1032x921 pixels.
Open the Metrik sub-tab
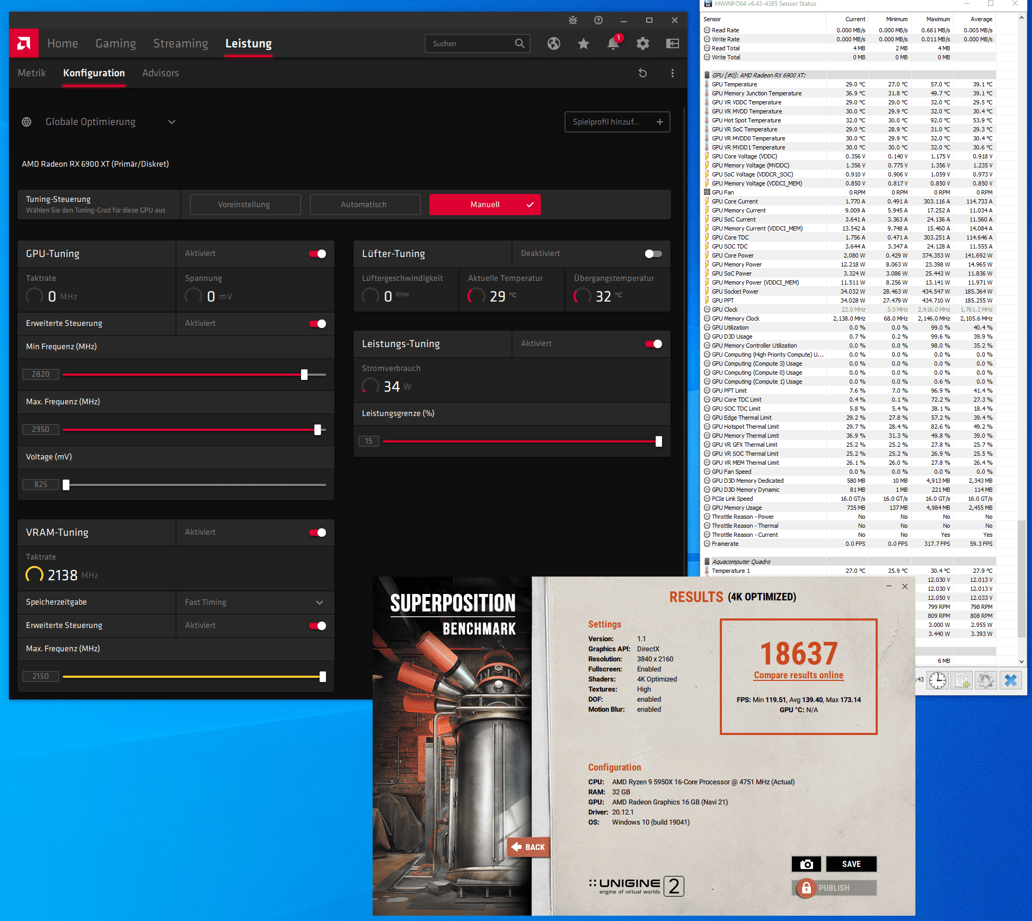(x=32, y=73)
